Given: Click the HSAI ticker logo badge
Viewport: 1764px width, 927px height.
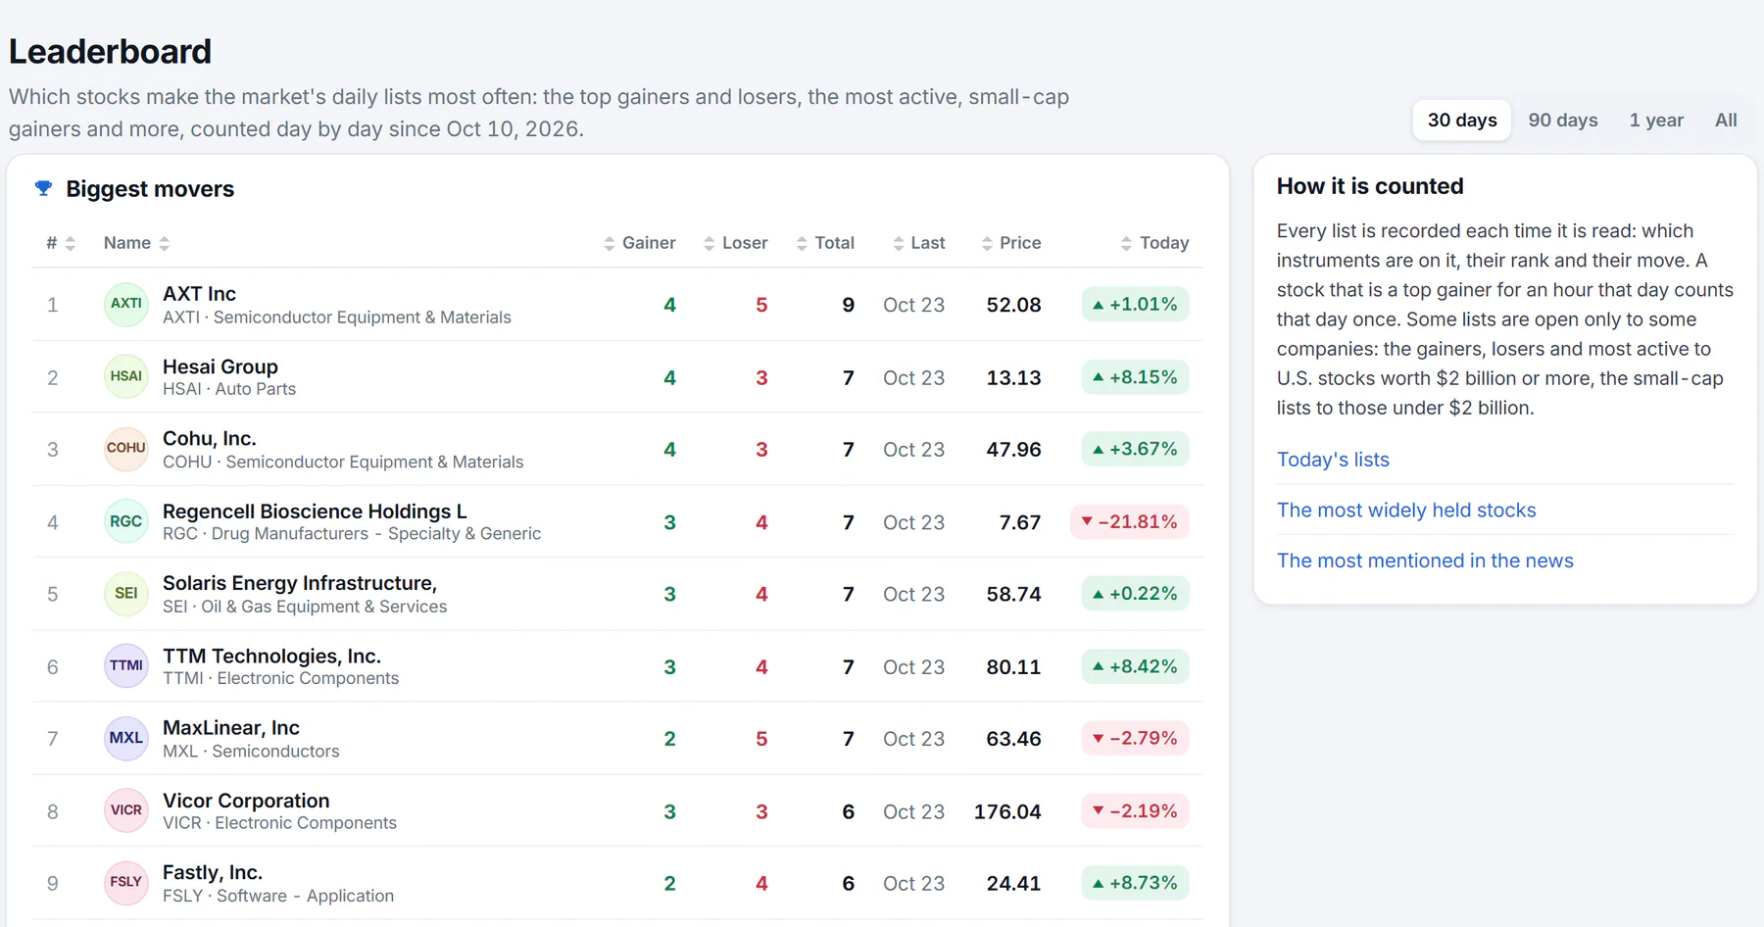Looking at the screenshot, I should coord(125,376).
